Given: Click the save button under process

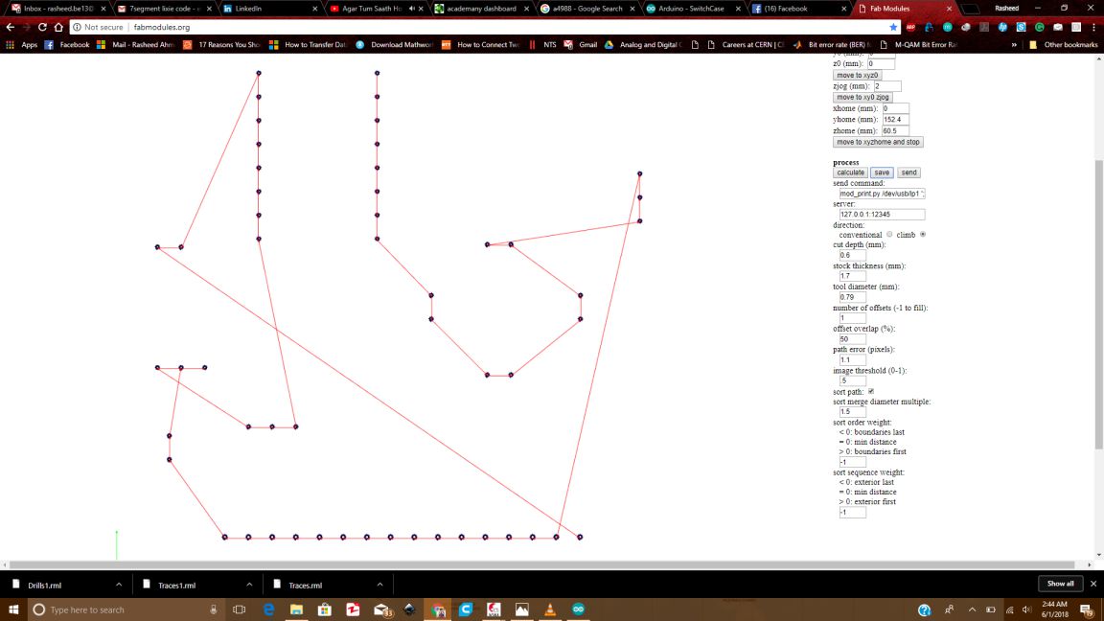Looking at the screenshot, I should point(882,172).
